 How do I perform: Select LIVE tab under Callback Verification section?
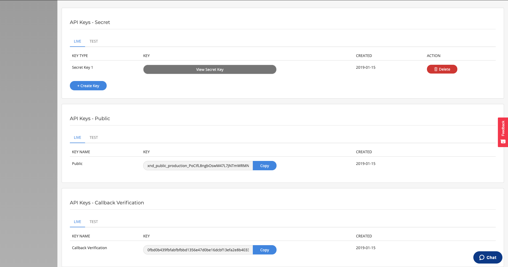click(77, 222)
